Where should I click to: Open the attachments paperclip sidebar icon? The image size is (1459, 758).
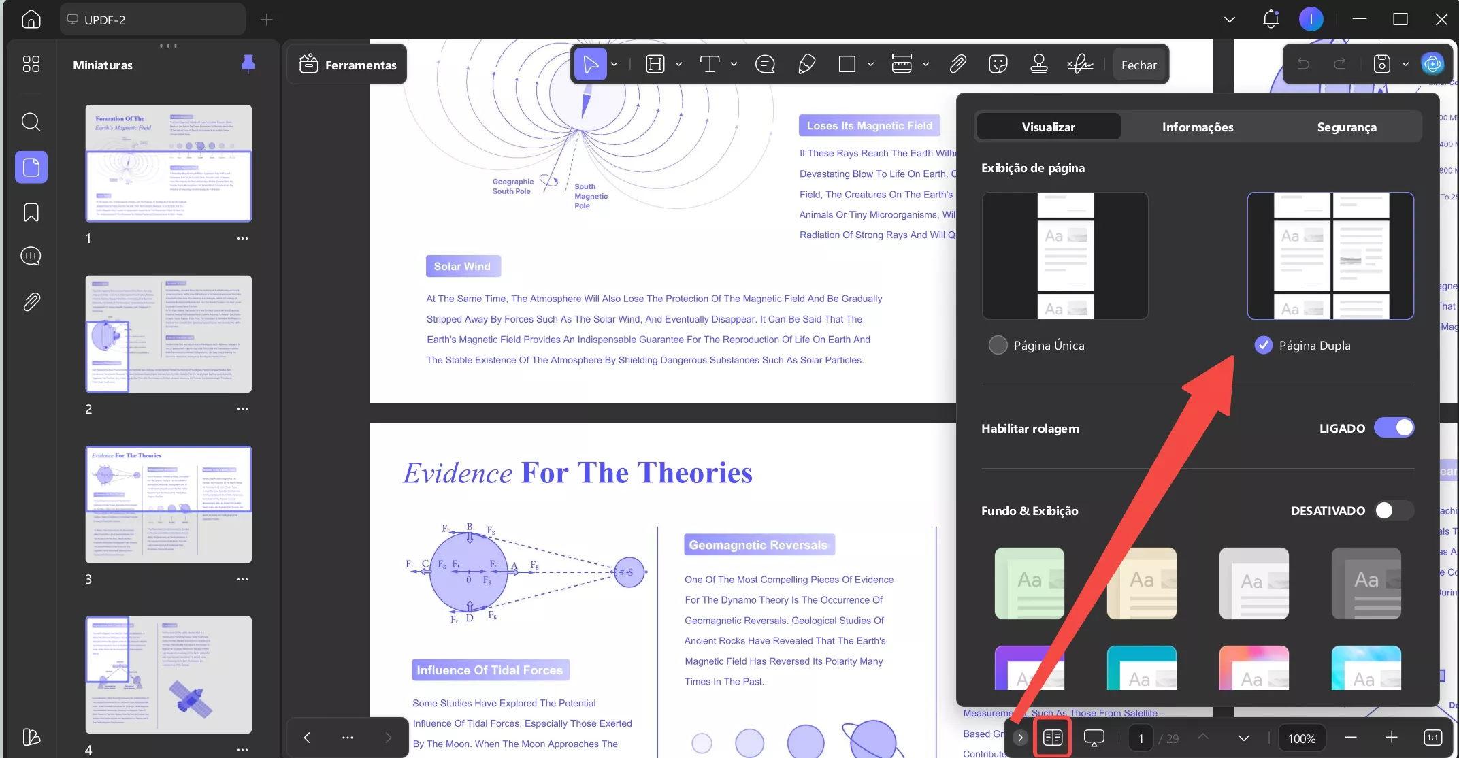(x=31, y=301)
